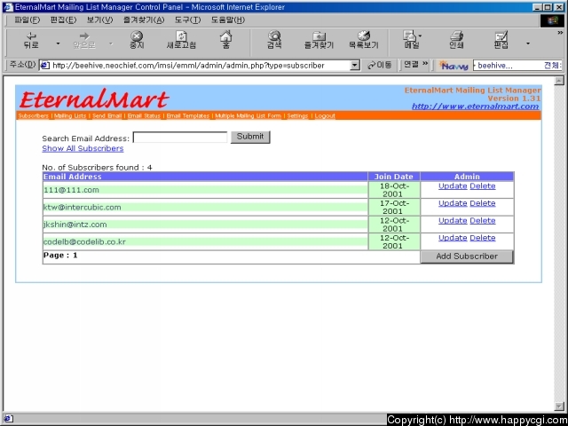Go to the Subscribers nav link

point(33,116)
